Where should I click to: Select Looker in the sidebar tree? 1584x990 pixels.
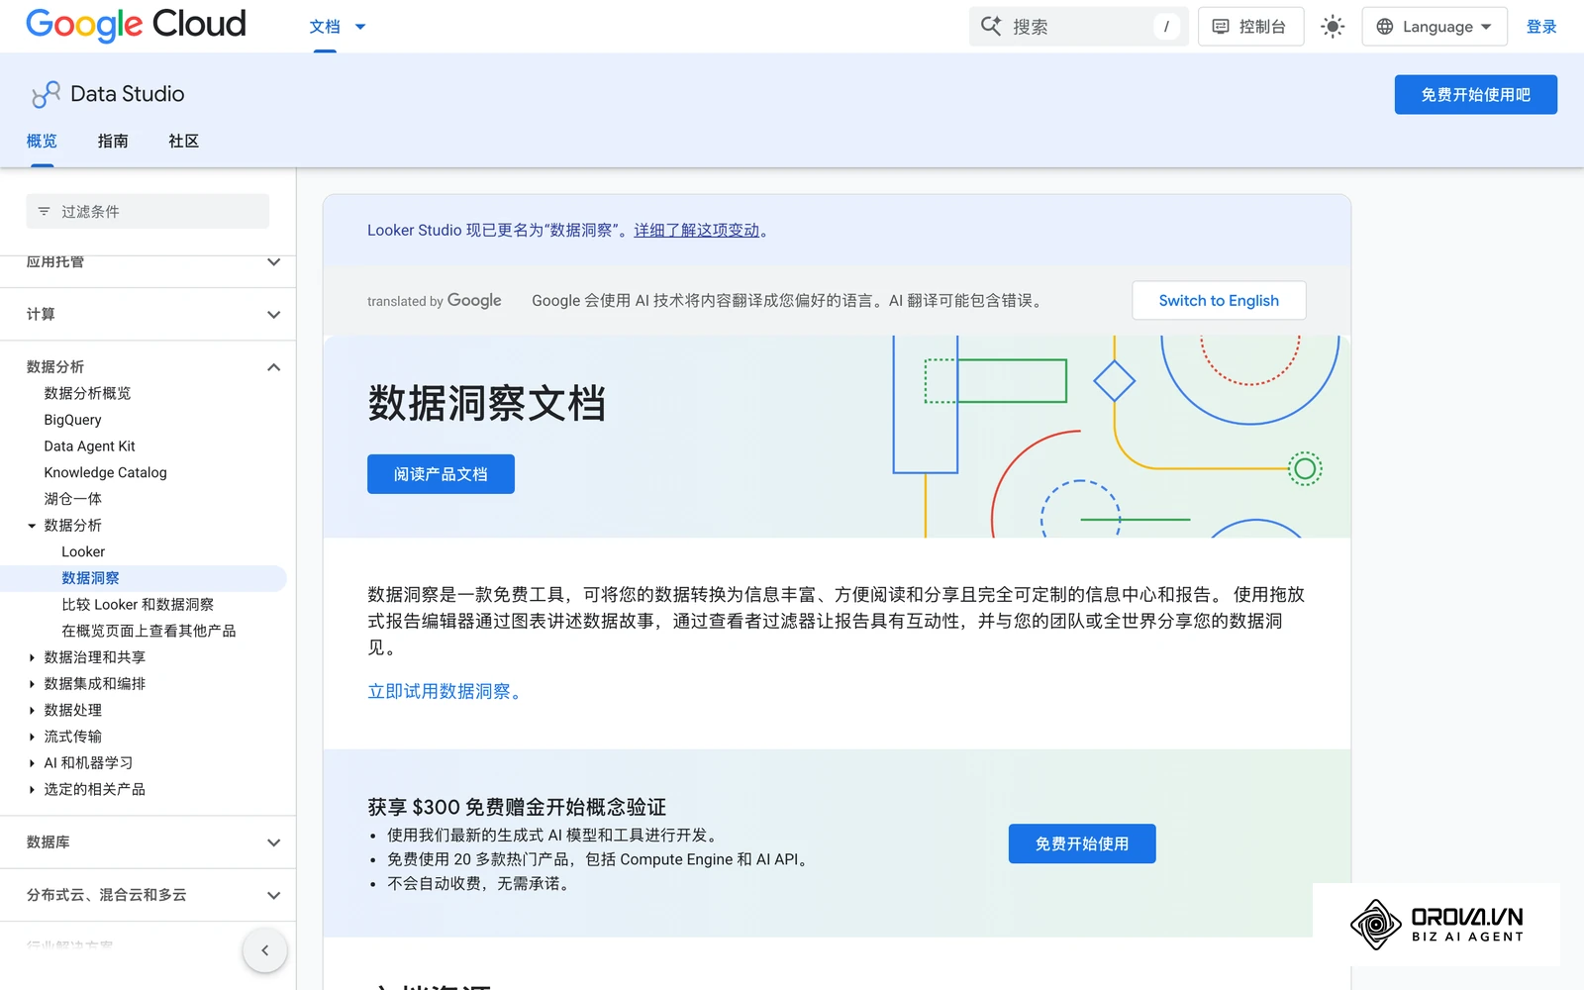coord(83,551)
